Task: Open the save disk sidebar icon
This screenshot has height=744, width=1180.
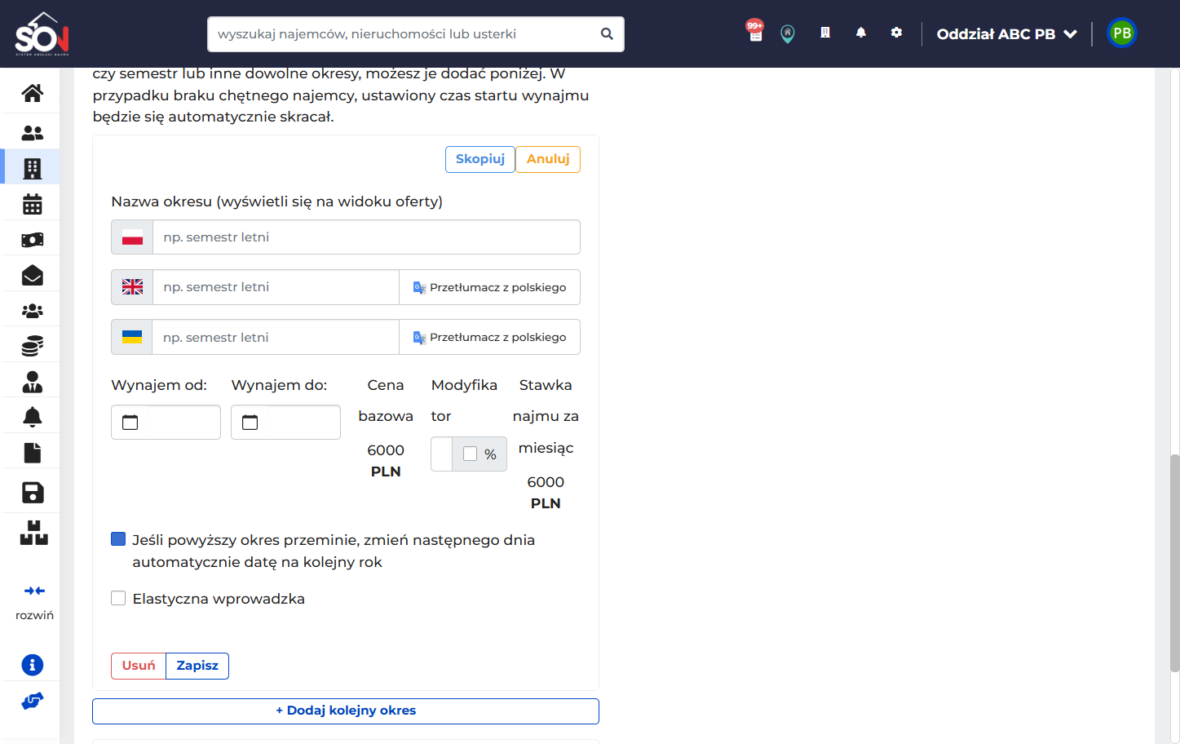Action: [x=33, y=492]
